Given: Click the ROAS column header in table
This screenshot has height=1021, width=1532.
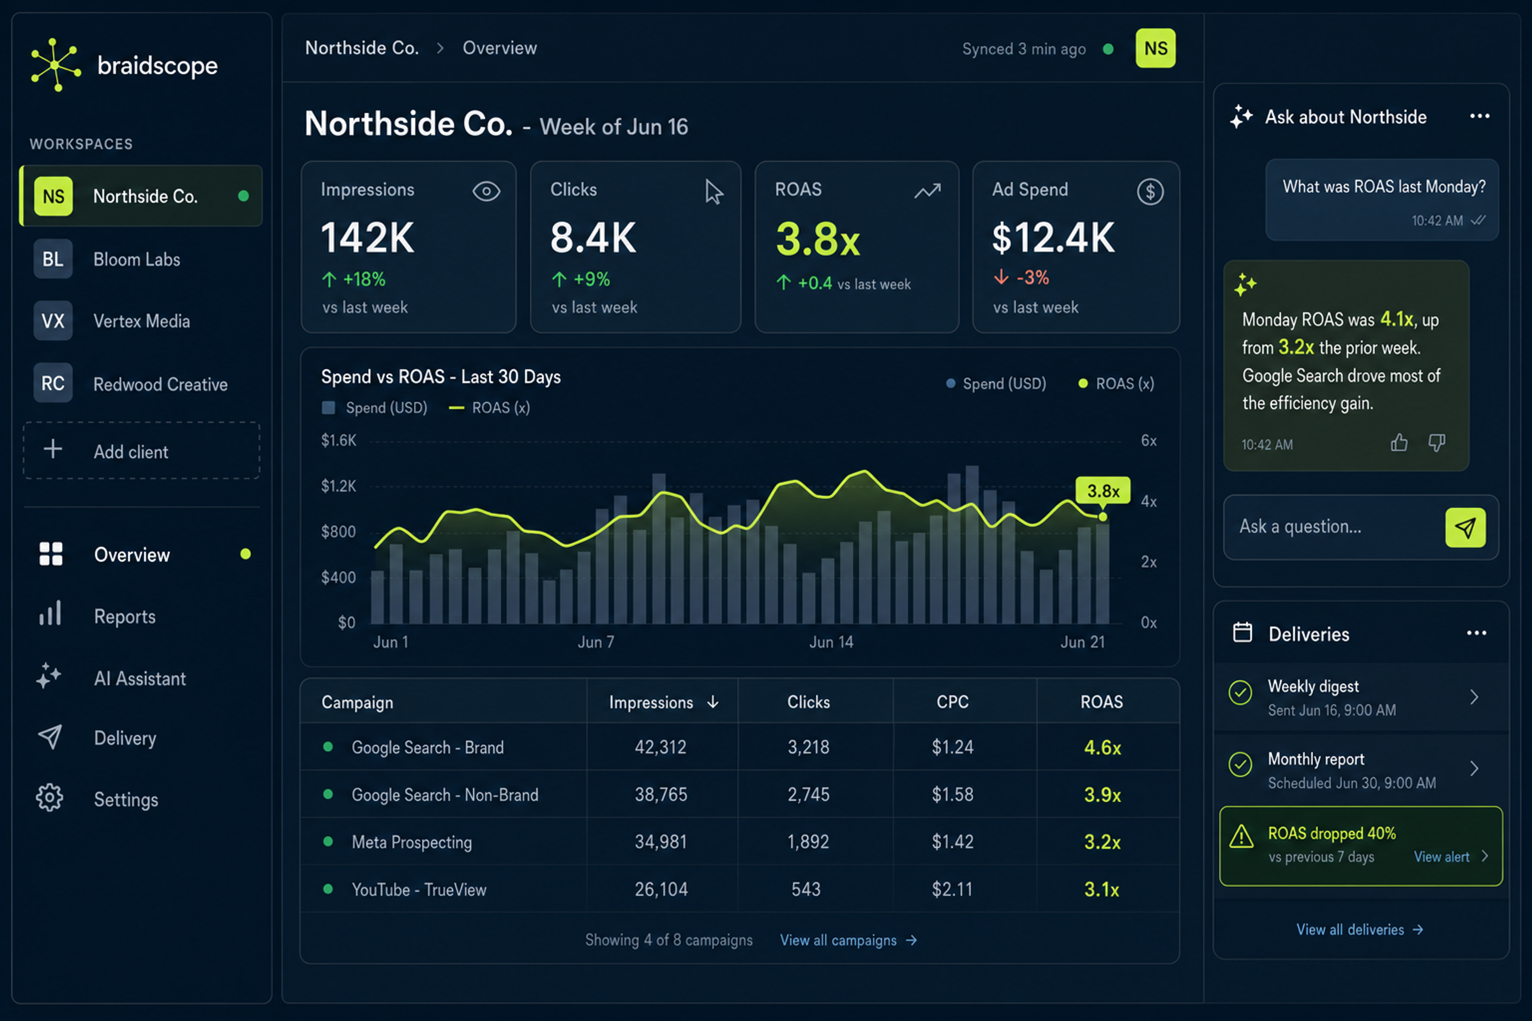Looking at the screenshot, I should (1102, 702).
